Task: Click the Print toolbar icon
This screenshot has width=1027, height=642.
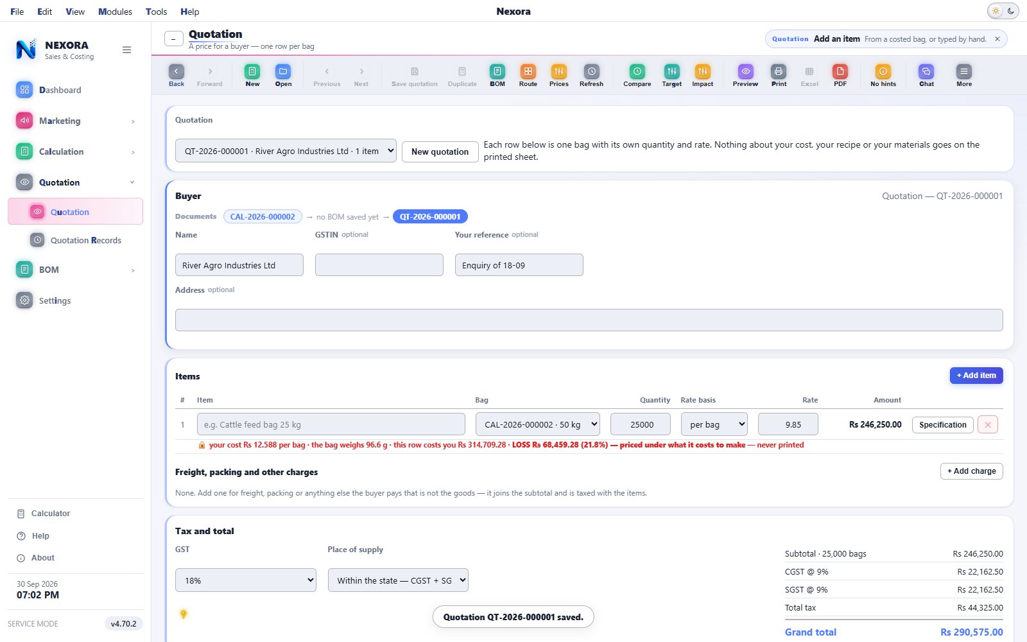Action: tap(779, 75)
